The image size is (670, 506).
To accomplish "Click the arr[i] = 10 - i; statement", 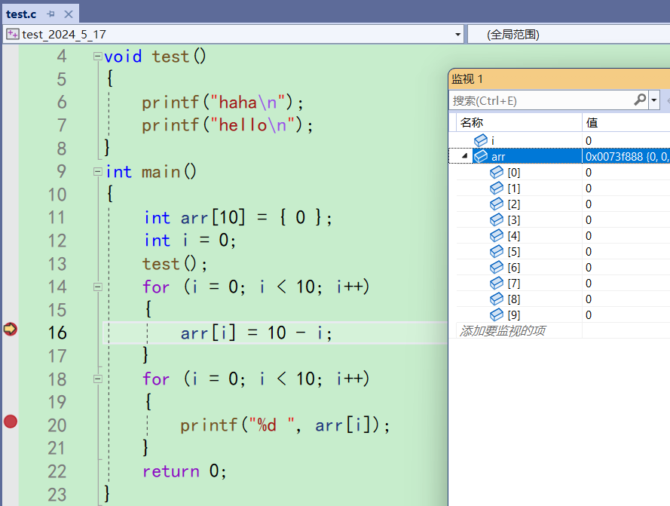I will 256,333.
